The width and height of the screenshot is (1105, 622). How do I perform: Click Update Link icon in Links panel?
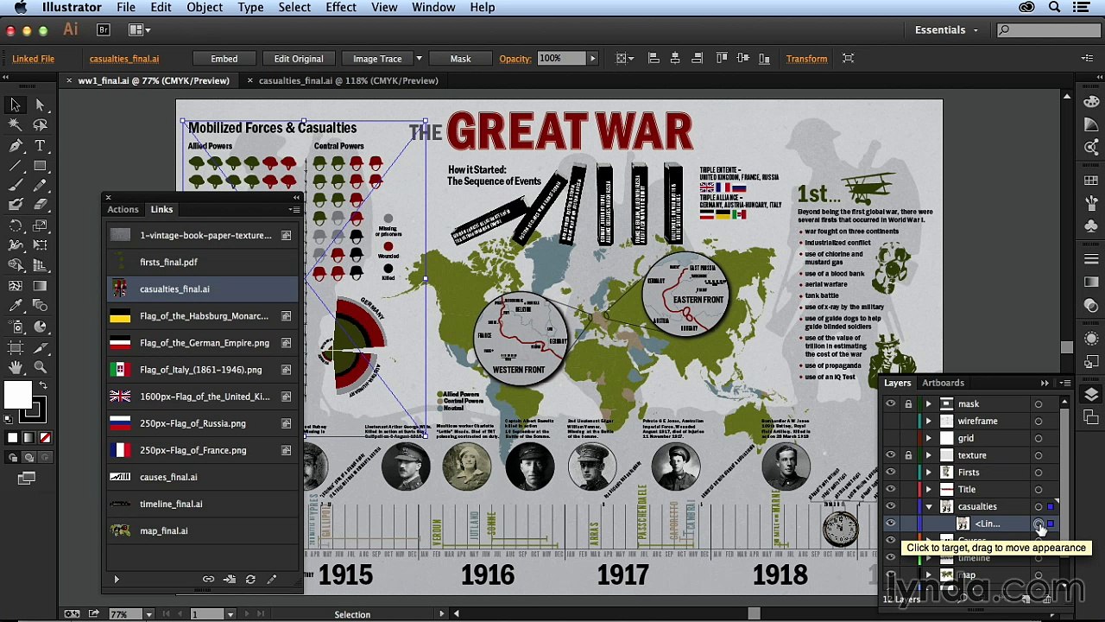point(250,579)
